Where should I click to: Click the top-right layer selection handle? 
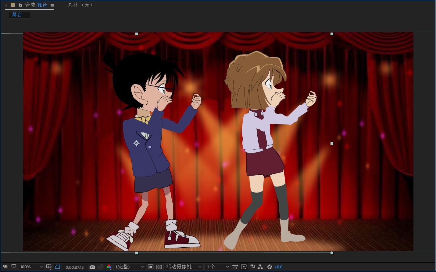pos(332,34)
